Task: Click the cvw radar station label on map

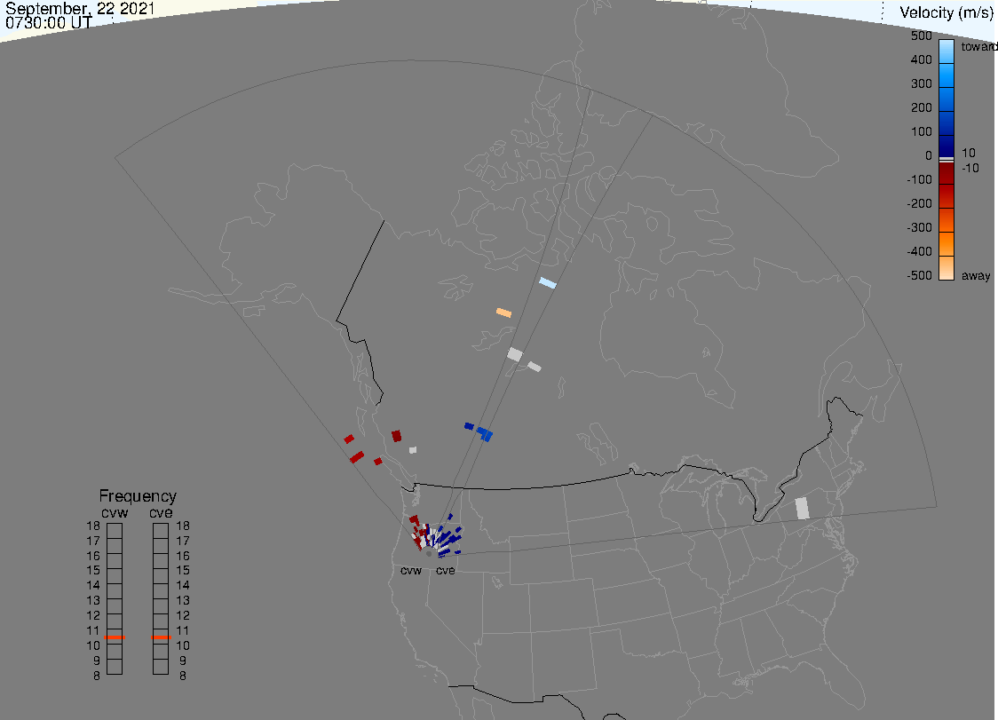Action: (411, 570)
